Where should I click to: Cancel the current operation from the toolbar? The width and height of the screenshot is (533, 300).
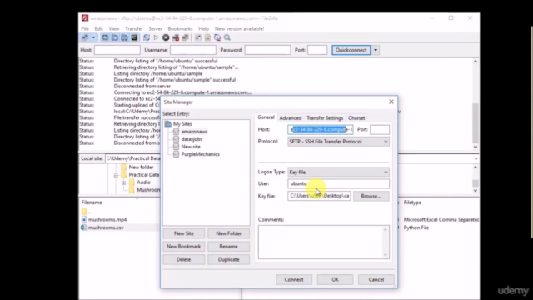166,37
